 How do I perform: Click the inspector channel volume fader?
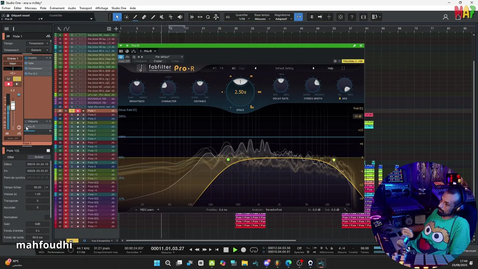tap(13, 106)
